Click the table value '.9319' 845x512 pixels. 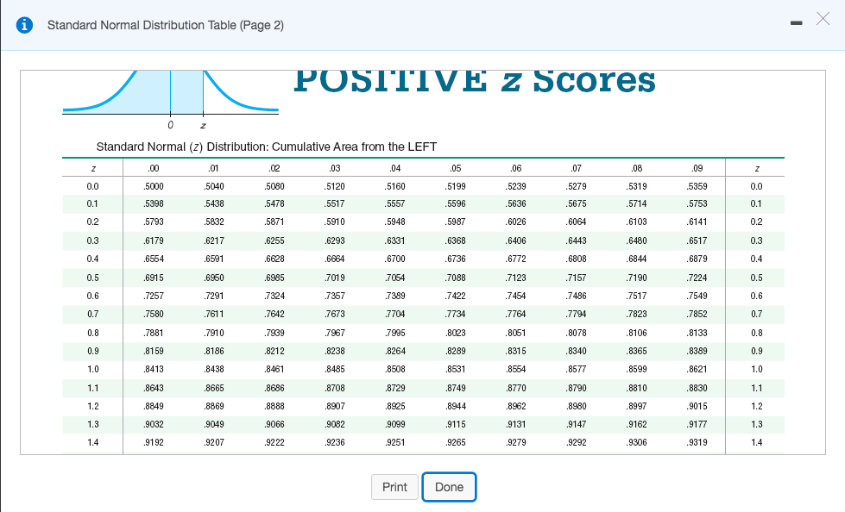click(x=697, y=442)
